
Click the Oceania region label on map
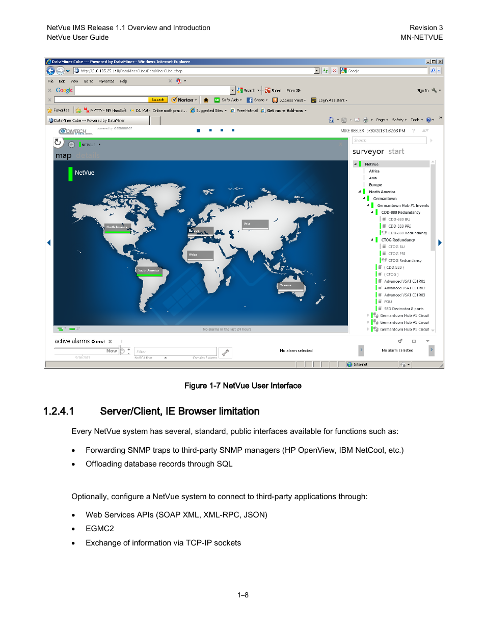tap(291, 286)
